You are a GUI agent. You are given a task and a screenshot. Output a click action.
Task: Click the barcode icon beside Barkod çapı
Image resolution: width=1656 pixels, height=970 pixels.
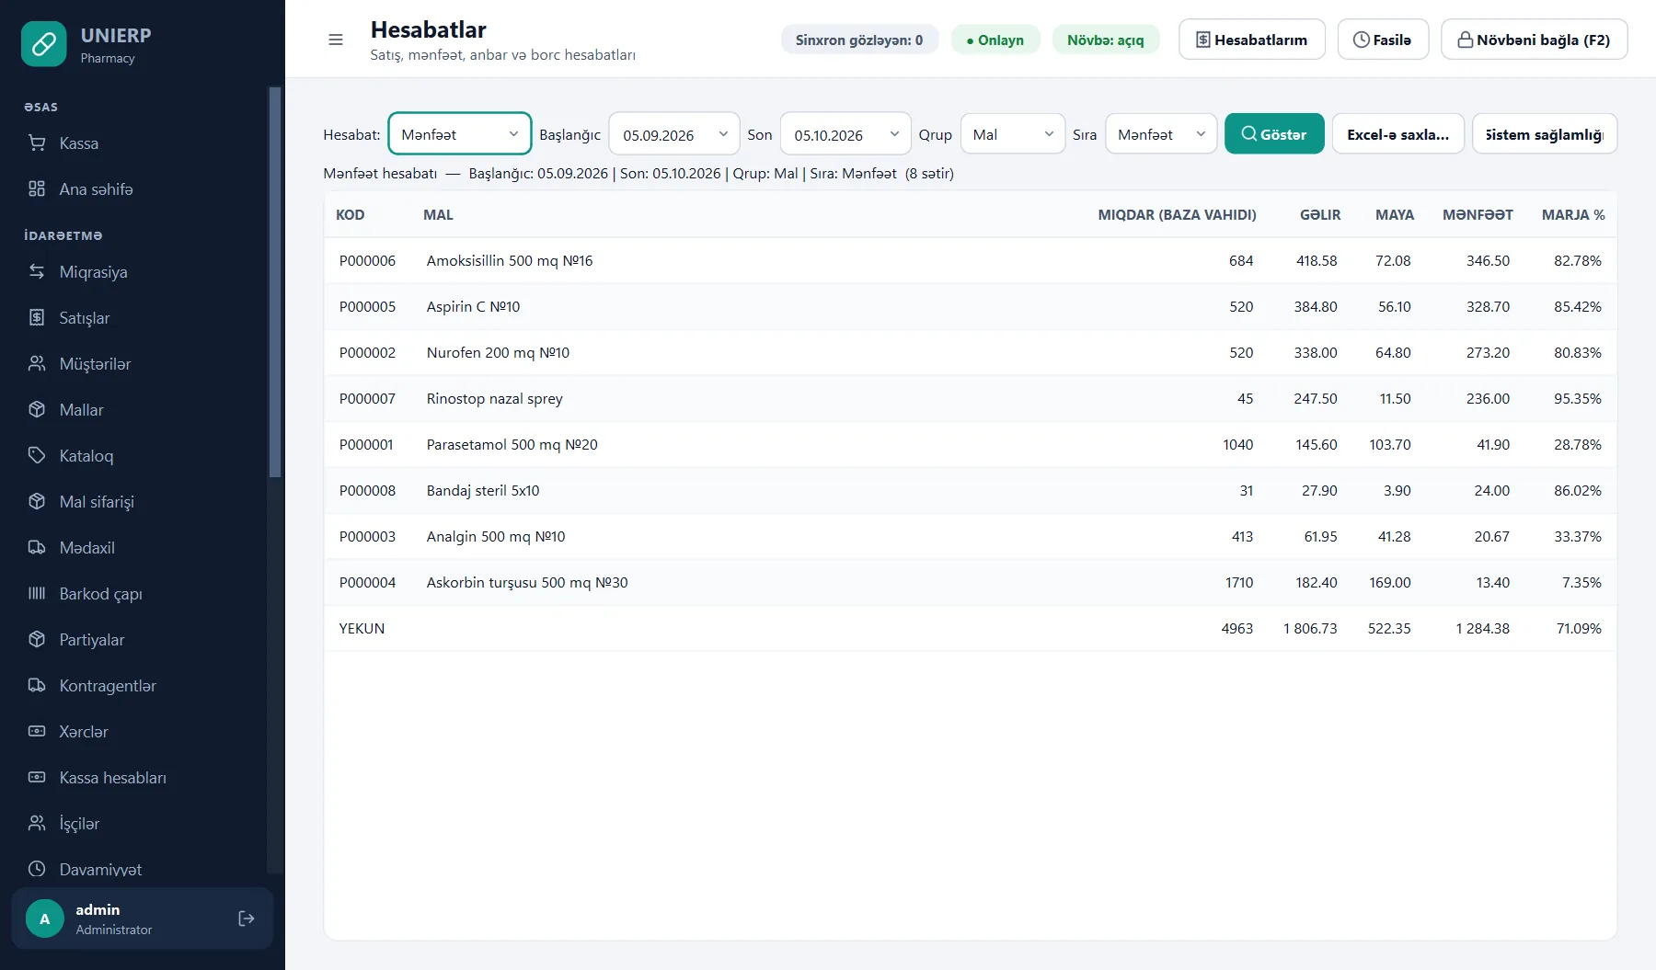coord(37,593)
